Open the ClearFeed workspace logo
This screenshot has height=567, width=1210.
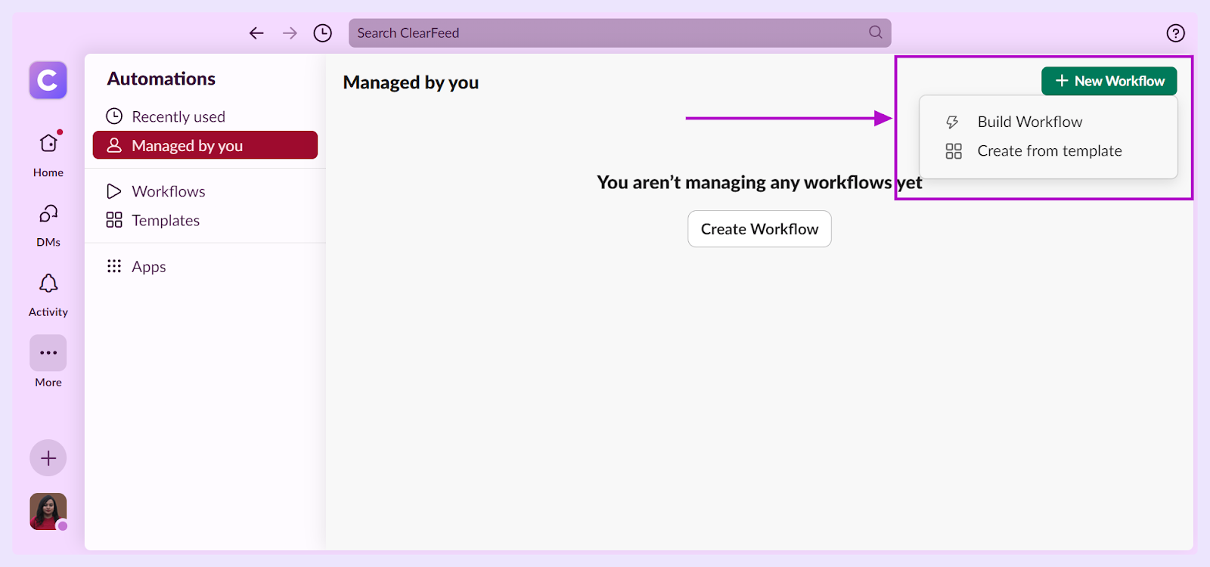48,80
